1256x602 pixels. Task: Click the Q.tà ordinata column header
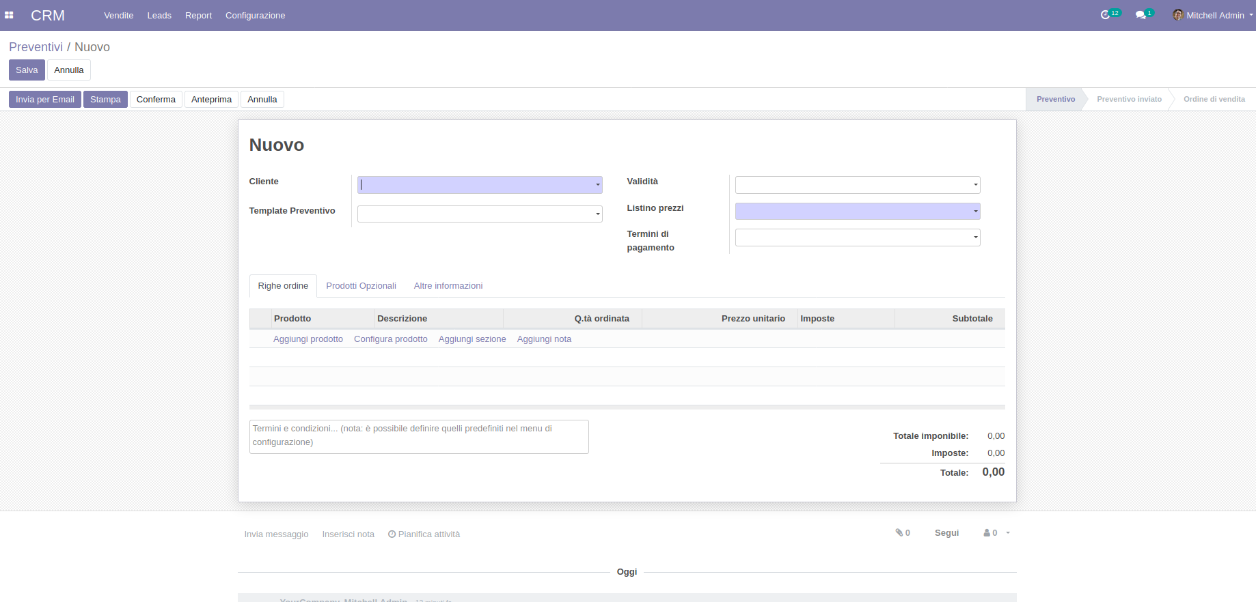[x=573, y=319]
